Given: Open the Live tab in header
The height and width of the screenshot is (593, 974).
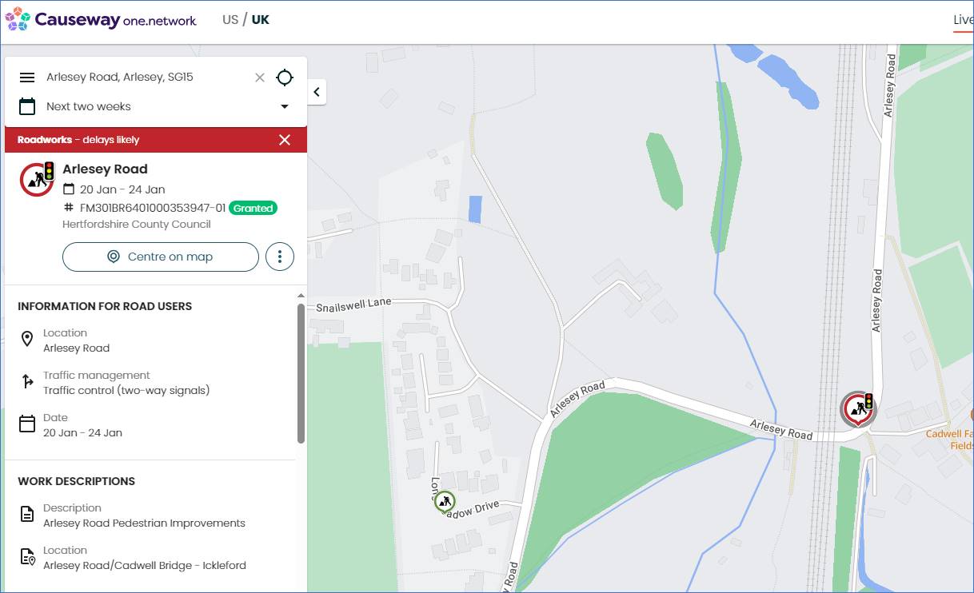Looking at the screenshot, I should click(963, 20).
